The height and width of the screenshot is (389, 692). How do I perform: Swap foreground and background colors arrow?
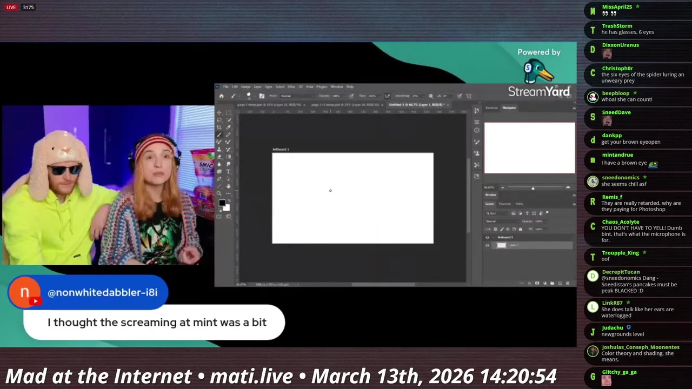tap(229, 201)
